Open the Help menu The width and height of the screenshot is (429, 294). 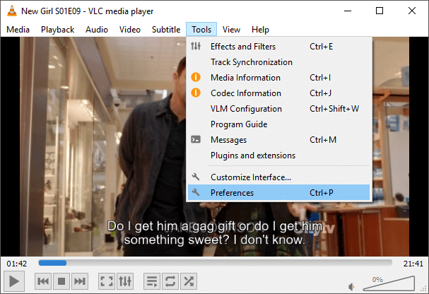(x=260, y=30)
